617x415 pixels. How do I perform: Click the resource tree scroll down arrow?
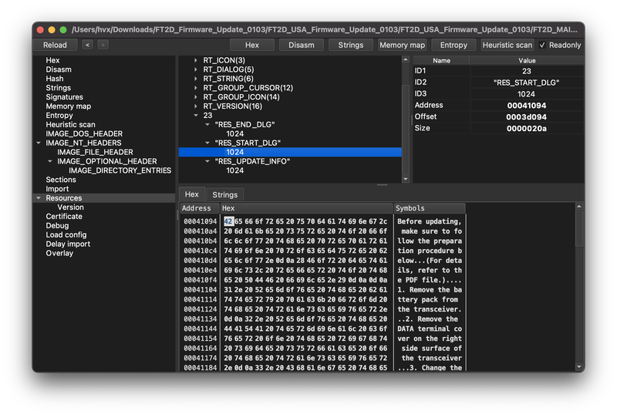pyautogui.click(x=406, y=179)
